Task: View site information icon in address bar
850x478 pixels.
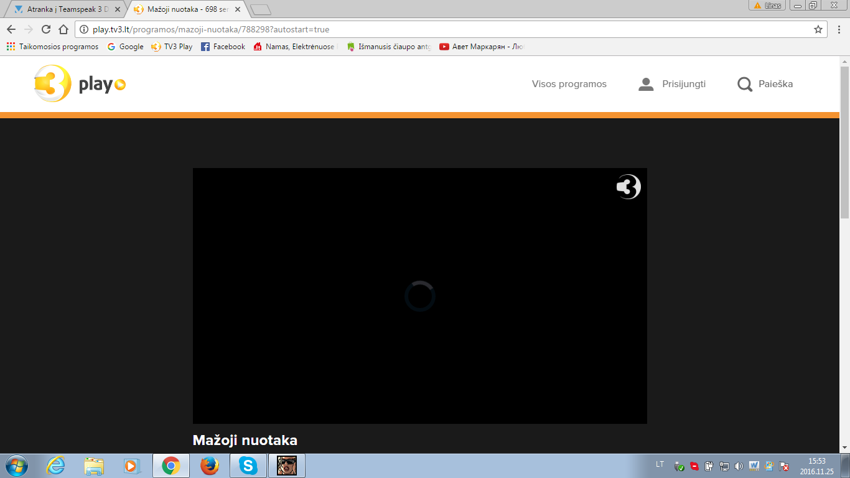Action: pyautogui.click(x=85, y=29)
